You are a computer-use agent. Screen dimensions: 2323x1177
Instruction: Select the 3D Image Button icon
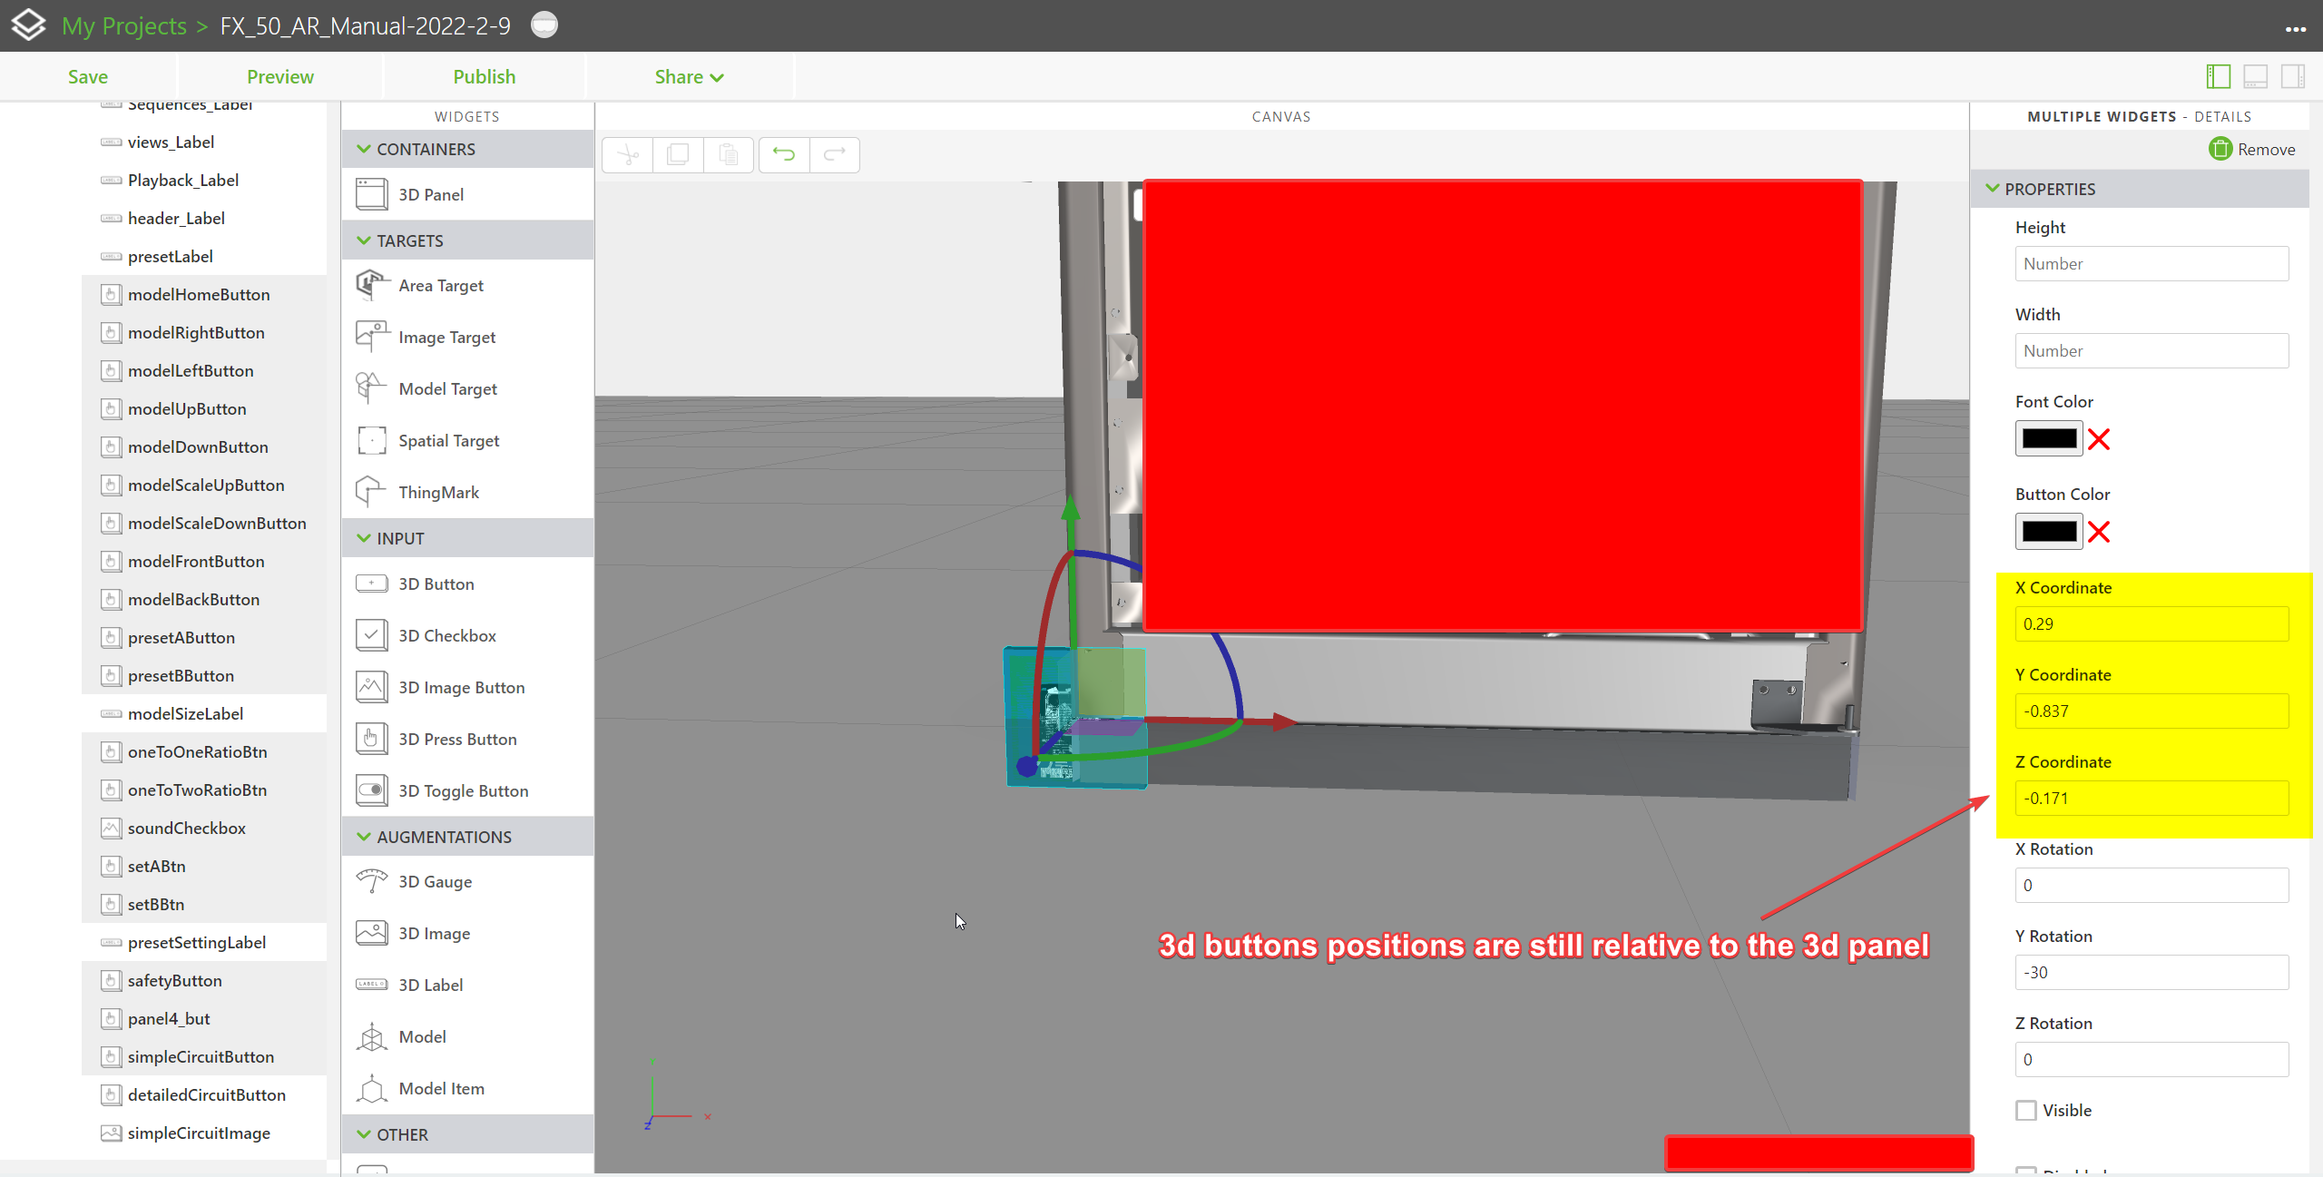point(370,687)
